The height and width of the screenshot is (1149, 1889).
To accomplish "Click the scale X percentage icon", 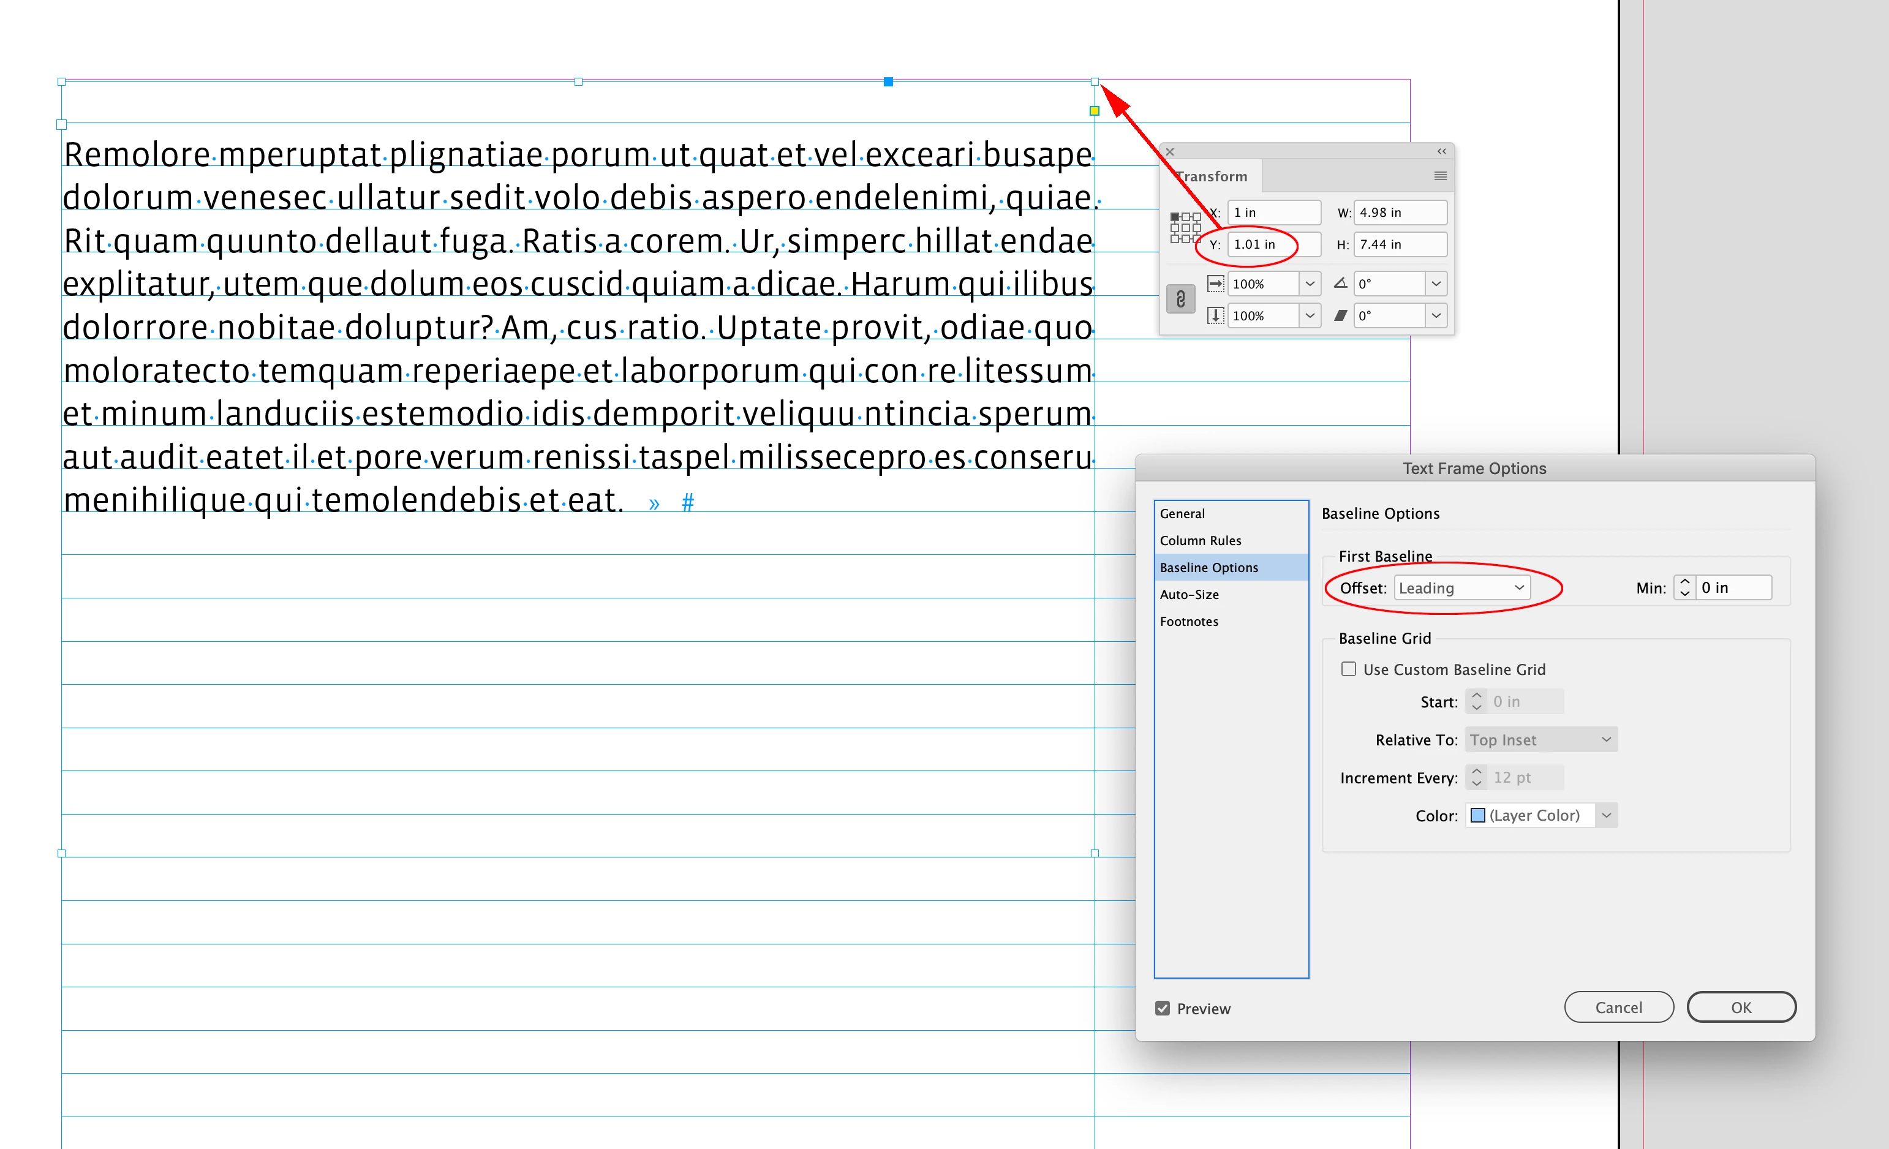I will [x=1215, y=284].
